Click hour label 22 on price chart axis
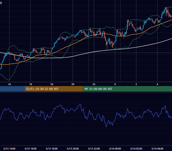 click(x=94, y=84)
